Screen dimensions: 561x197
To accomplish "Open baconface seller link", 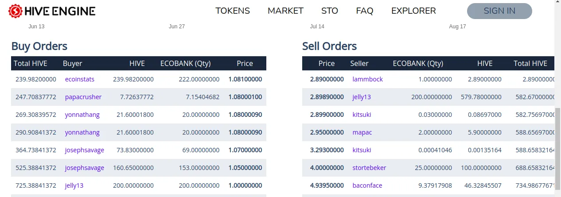I will click(367, 185).
